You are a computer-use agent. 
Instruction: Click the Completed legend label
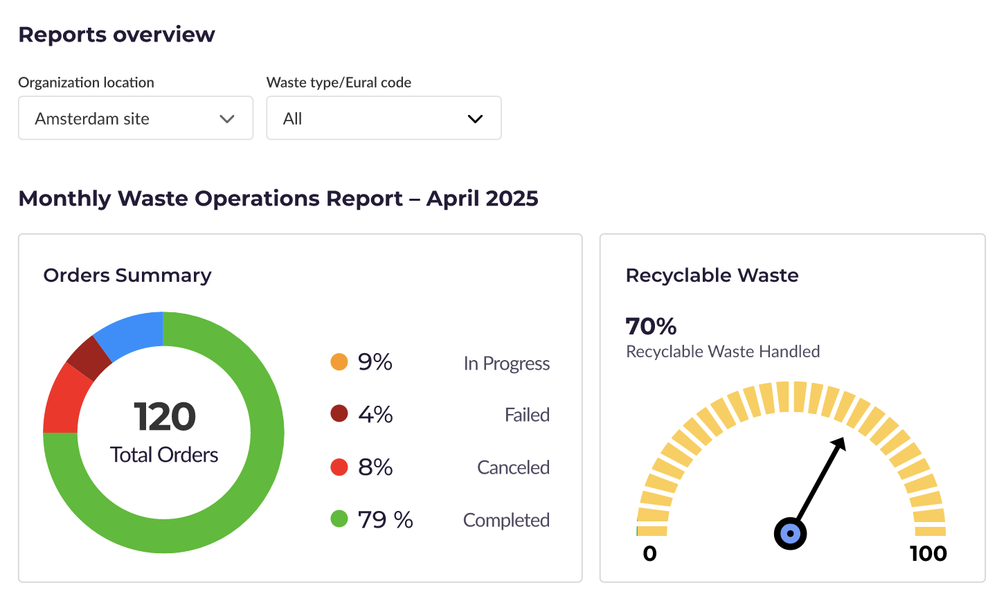click(506, 520)
